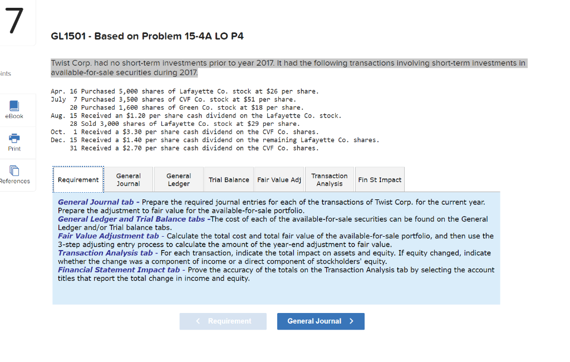Image resolution: width=570 pixels, height=362 pixels.
Task: Switch to the General Ledger tab
Action: (x=179, y=180)
